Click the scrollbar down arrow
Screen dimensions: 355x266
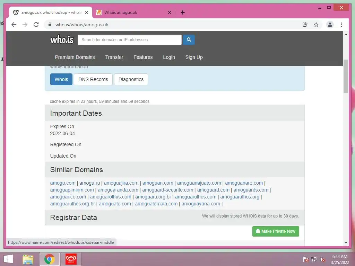pyautogui.click(x=346, y=243)
